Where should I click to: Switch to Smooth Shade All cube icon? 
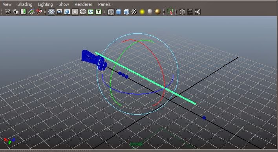[x=119, y=12]
